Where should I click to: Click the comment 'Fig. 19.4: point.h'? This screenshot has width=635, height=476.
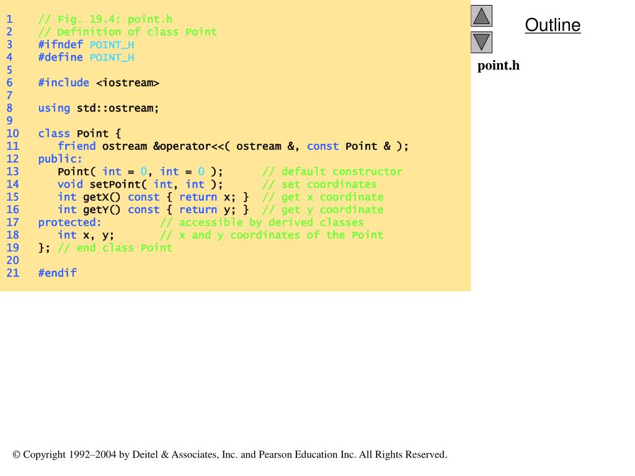click(105, 19)
